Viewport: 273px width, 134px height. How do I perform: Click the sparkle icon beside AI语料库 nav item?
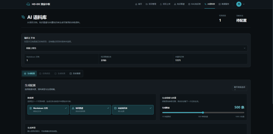point(206,4)
